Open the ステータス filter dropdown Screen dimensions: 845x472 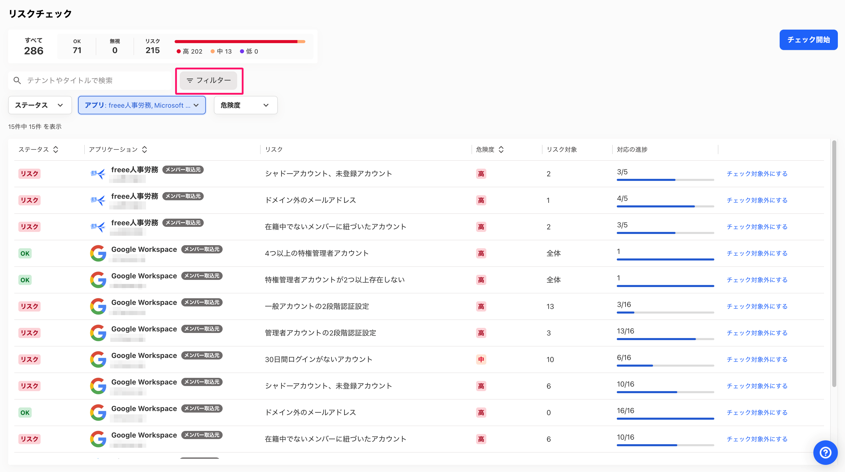[40, 105]
